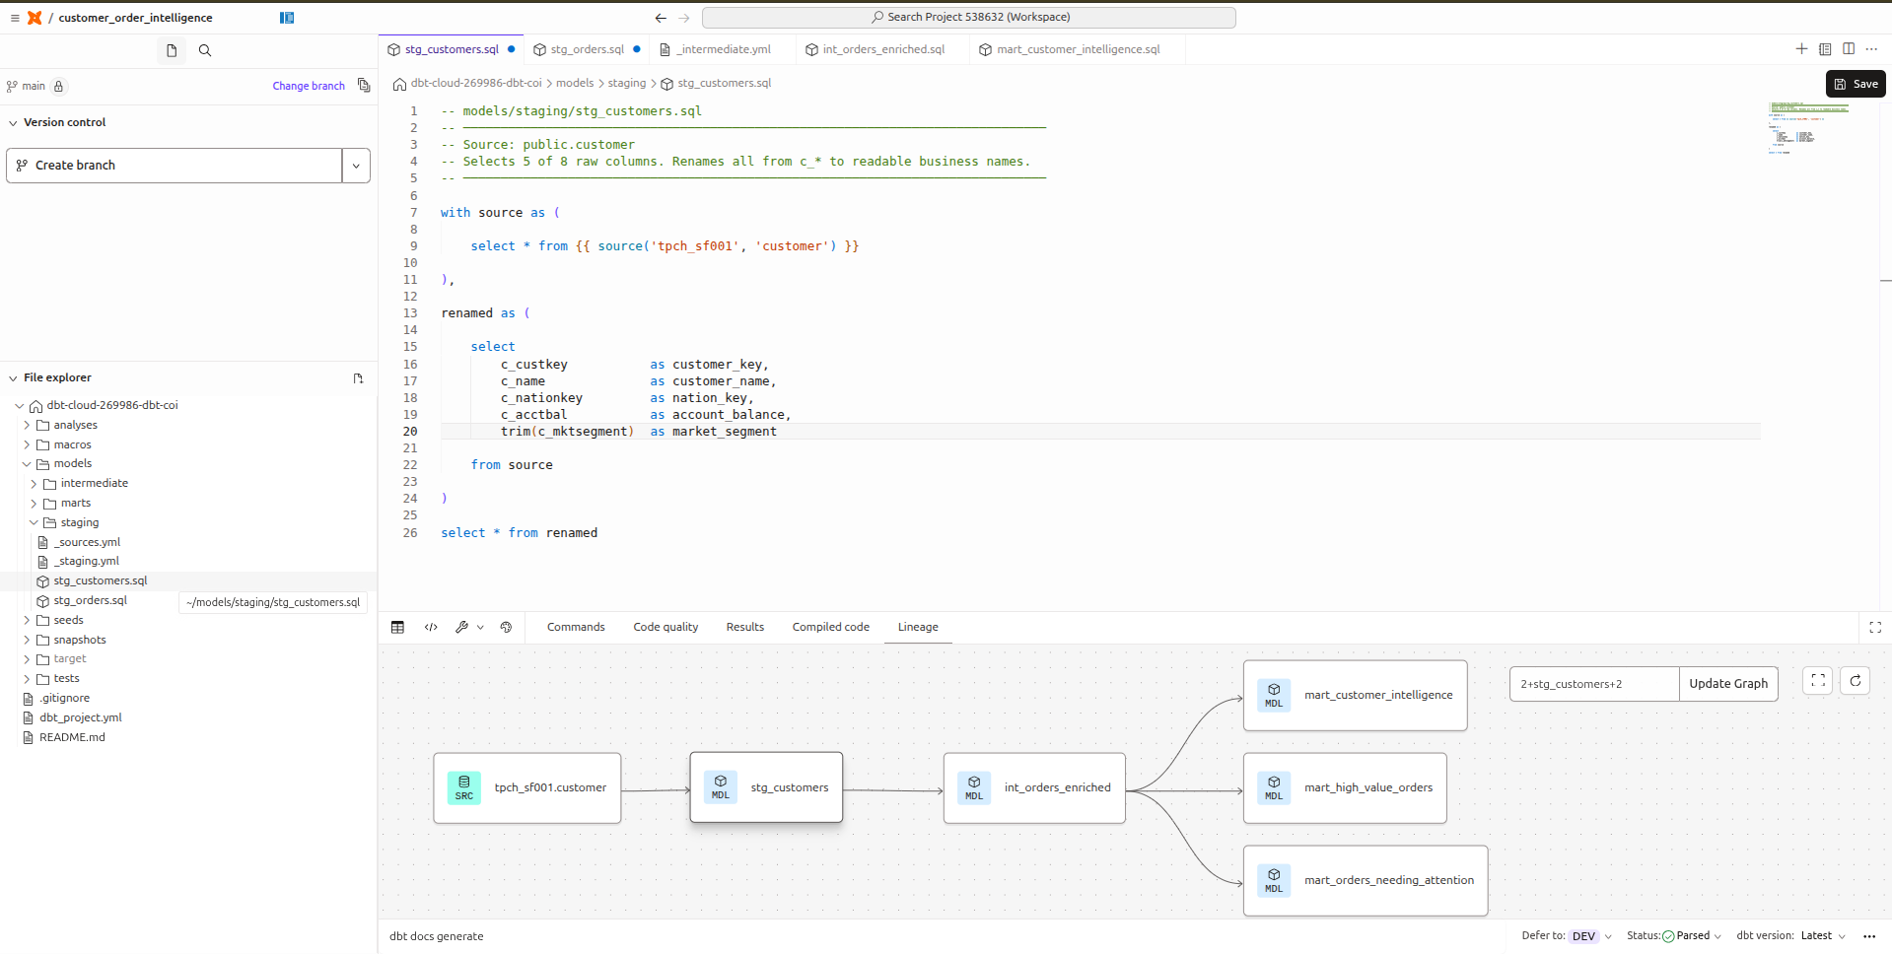Open the hamburger menu icon
The width and height of the screenshot is (1892, 954).
15,18
